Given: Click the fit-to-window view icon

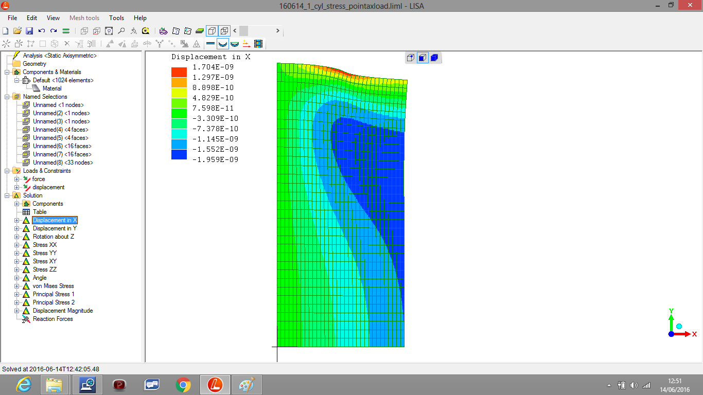Looking at the screenshot, I should pyautogui.click(x=109, y=31).
